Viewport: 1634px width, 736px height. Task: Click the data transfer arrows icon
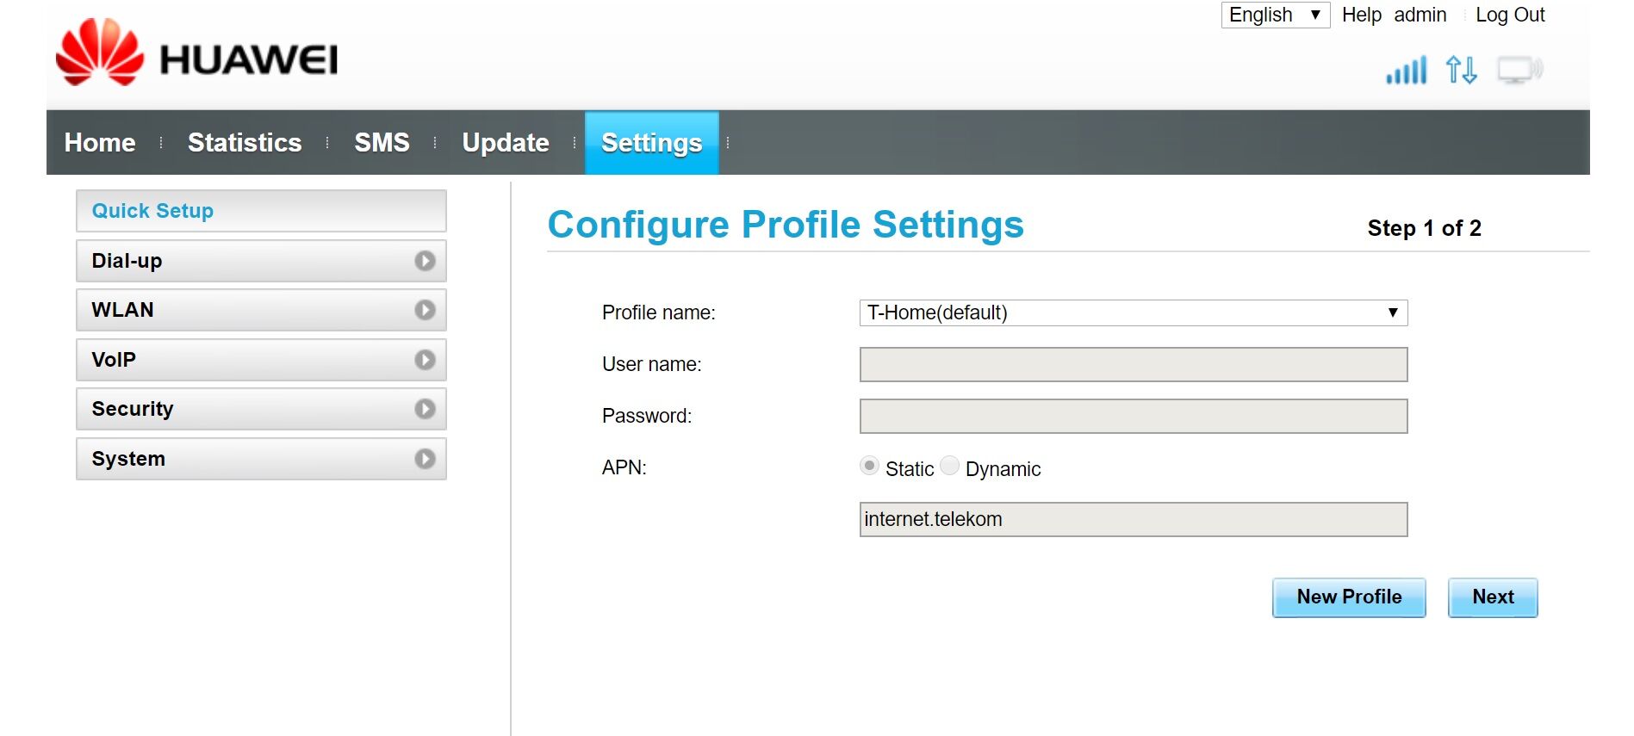[1461, 70]
